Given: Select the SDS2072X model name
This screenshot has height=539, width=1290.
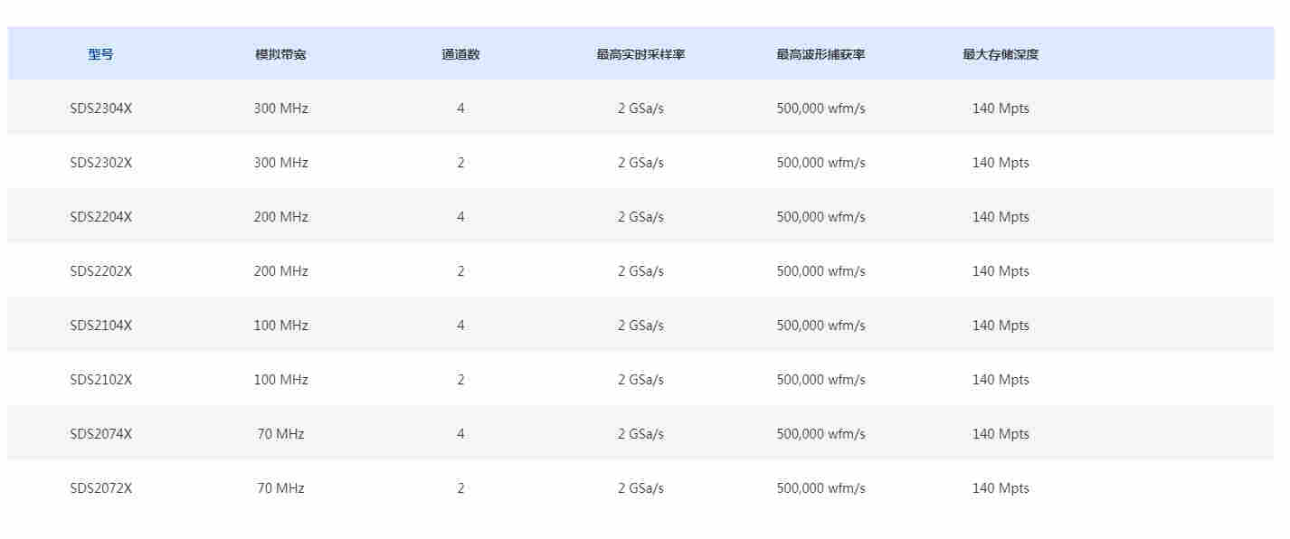Looking at the screenshot, I should click(x=100, y=488).
